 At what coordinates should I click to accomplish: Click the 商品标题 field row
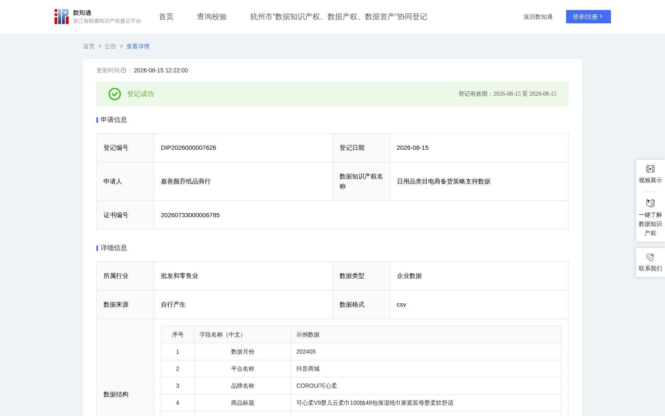(x=361, y=403)
